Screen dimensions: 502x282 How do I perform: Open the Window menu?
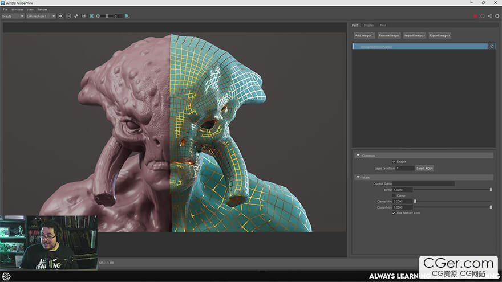point(17,10)
